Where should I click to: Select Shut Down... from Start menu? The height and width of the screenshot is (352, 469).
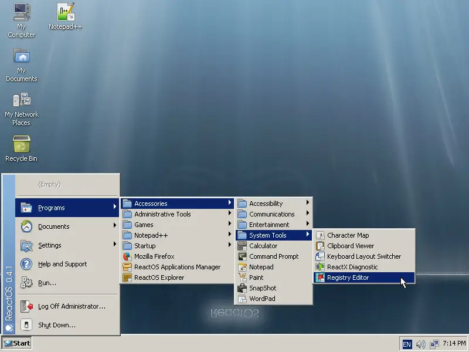click(x=67, y=325)
